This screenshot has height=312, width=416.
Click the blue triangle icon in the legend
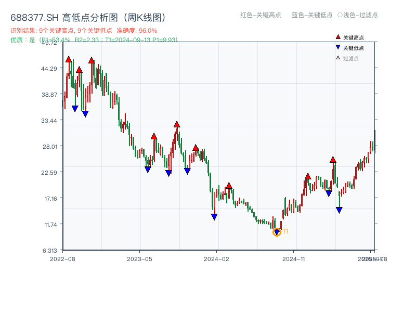(338, 47)
